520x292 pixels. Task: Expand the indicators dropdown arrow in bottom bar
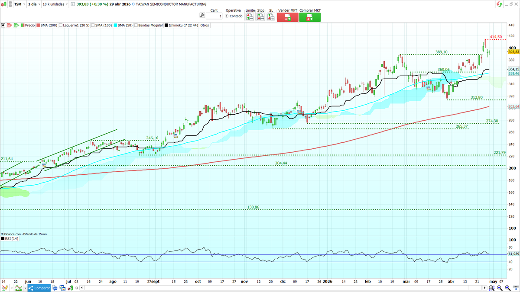click(26, 288)
